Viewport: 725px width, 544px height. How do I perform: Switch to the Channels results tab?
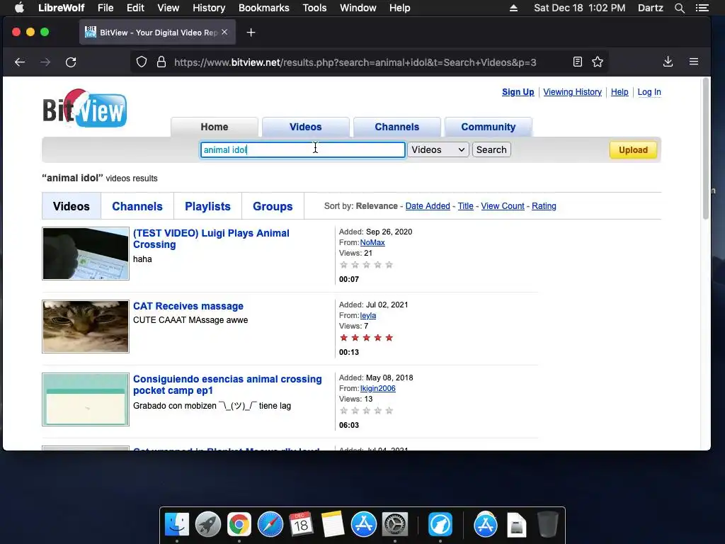[137, 206]
